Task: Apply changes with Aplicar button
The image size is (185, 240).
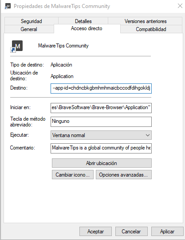Action: coord(167,232)
